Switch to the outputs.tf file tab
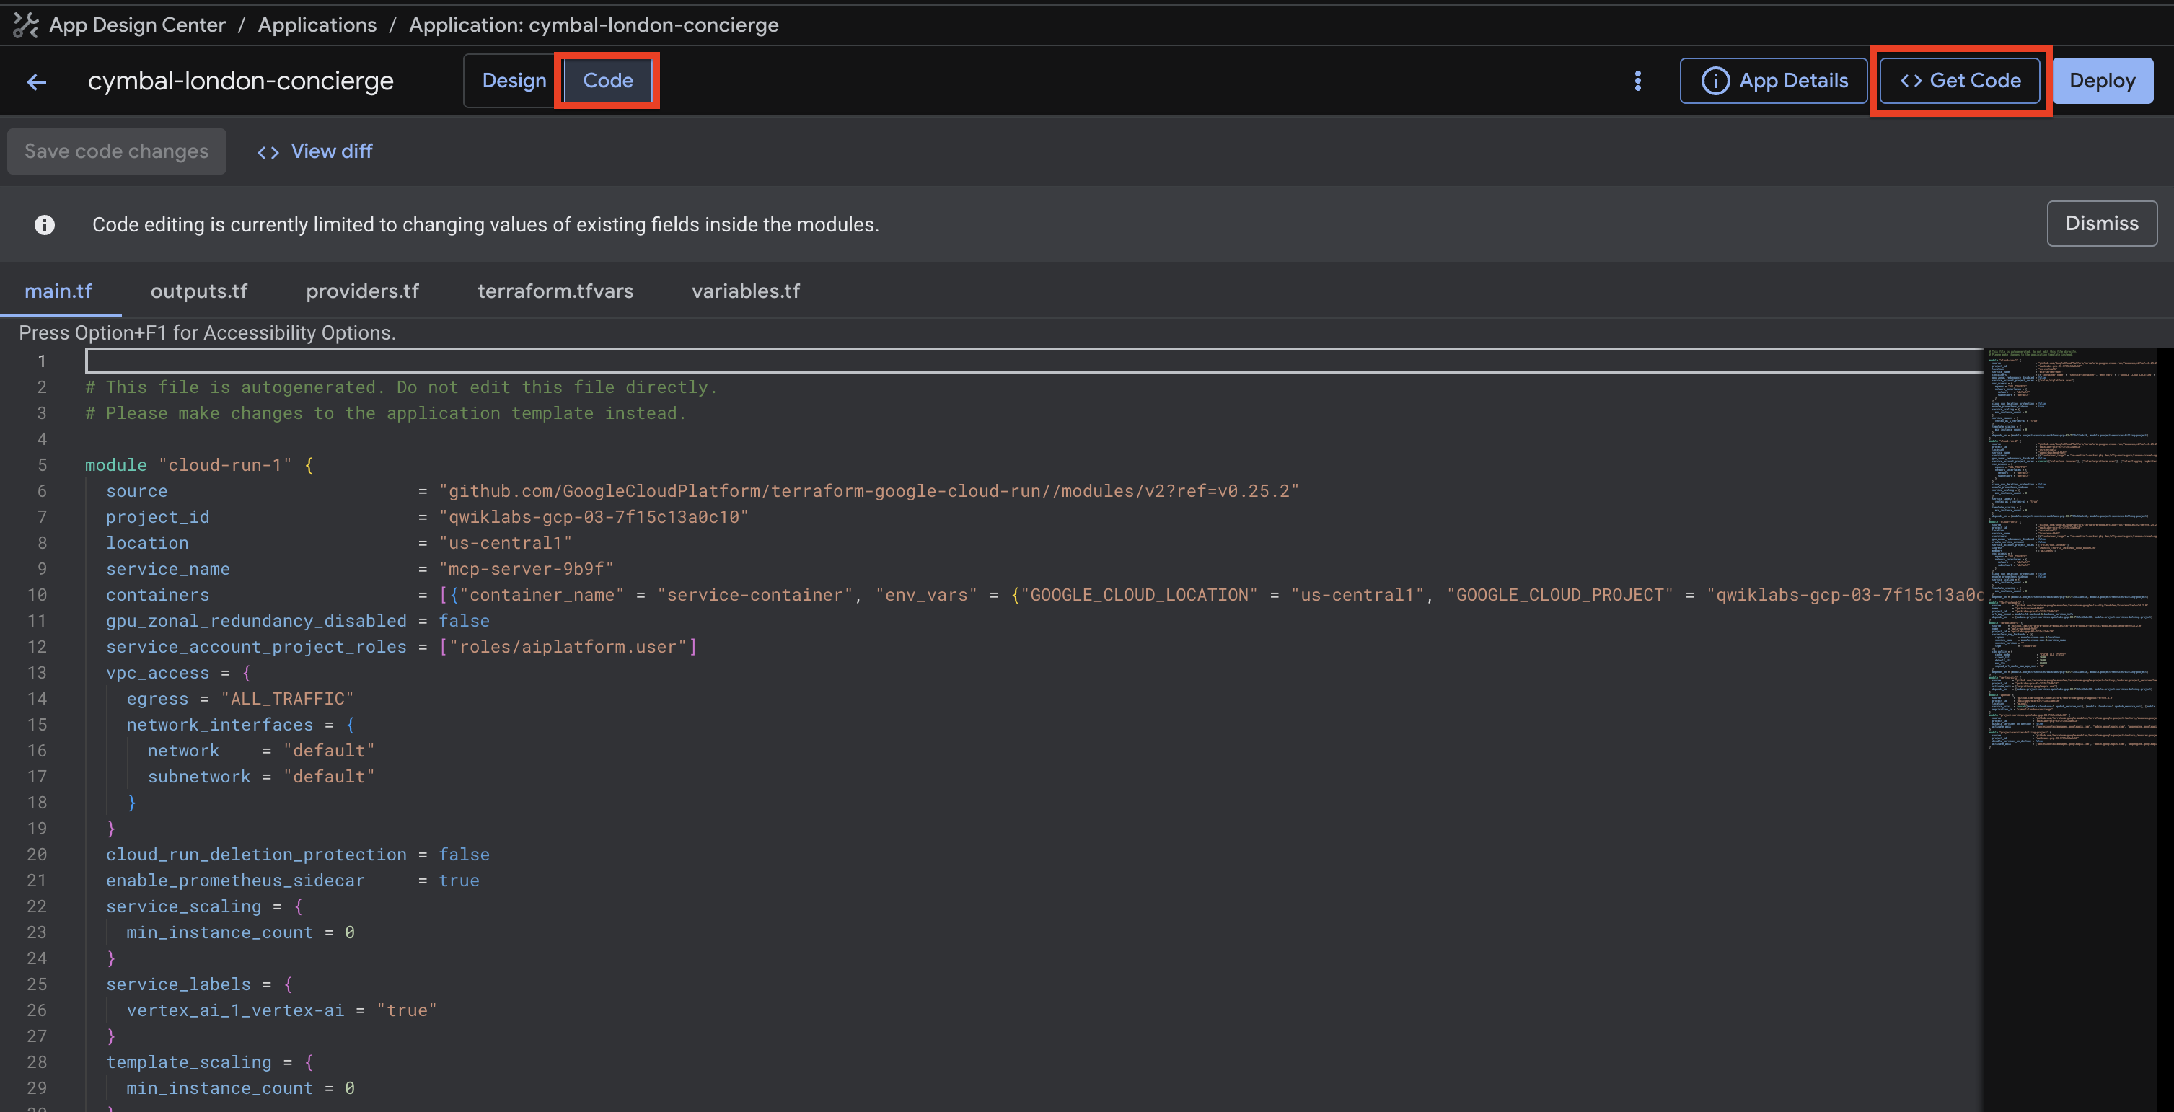This screenshot has height=1112, width=2174. [199, 291]
